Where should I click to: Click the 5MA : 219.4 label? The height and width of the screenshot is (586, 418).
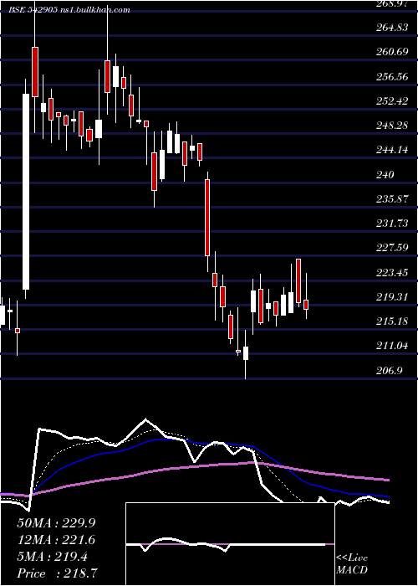point(53,557)
